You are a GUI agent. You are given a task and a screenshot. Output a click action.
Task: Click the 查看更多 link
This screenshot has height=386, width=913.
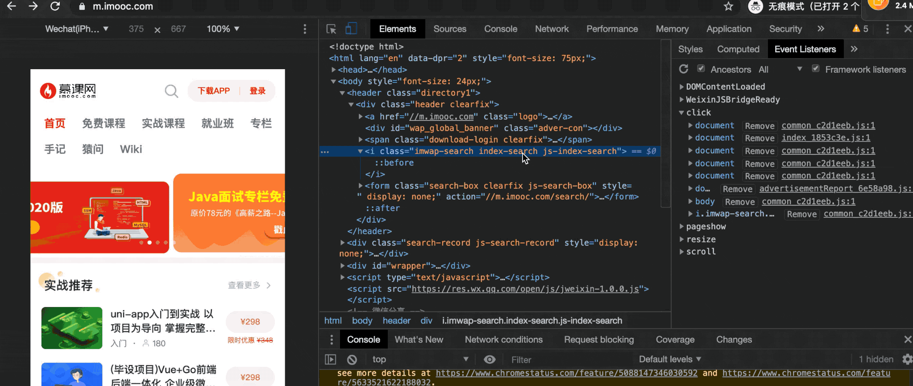(249, 285)
